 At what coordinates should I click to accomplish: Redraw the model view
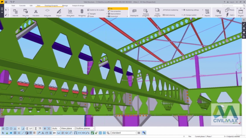pos(59,13)
